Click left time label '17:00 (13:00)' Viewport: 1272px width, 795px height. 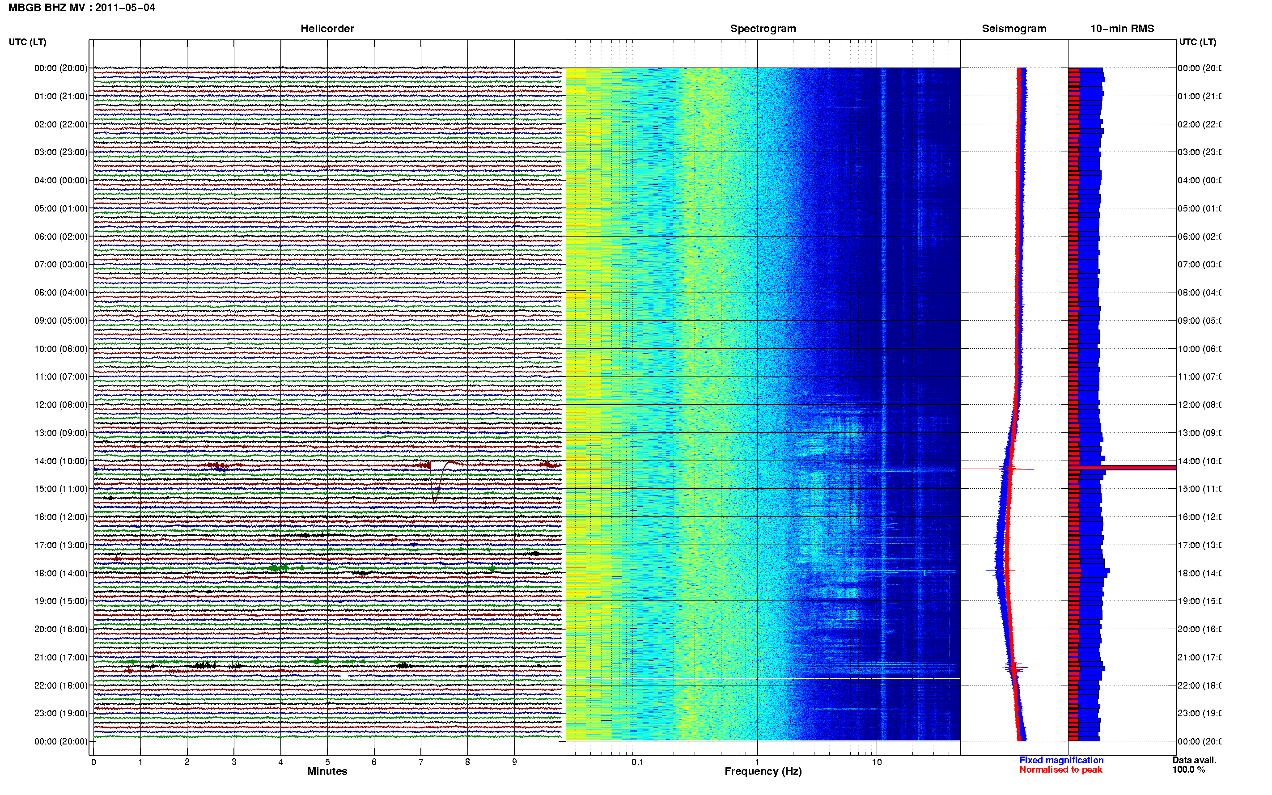click(x=61, y=545)
